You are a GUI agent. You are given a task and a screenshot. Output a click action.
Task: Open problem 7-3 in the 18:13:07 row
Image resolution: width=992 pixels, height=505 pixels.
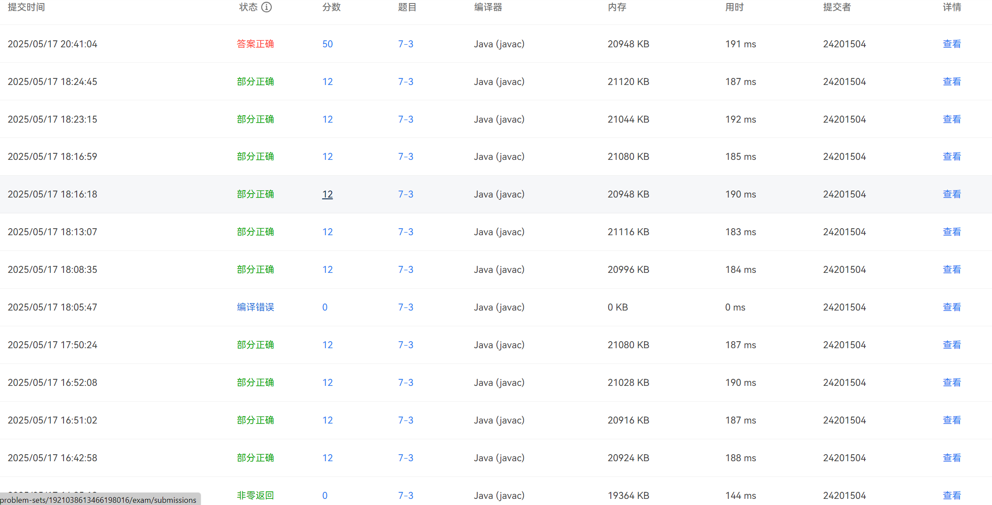point(405,232)
